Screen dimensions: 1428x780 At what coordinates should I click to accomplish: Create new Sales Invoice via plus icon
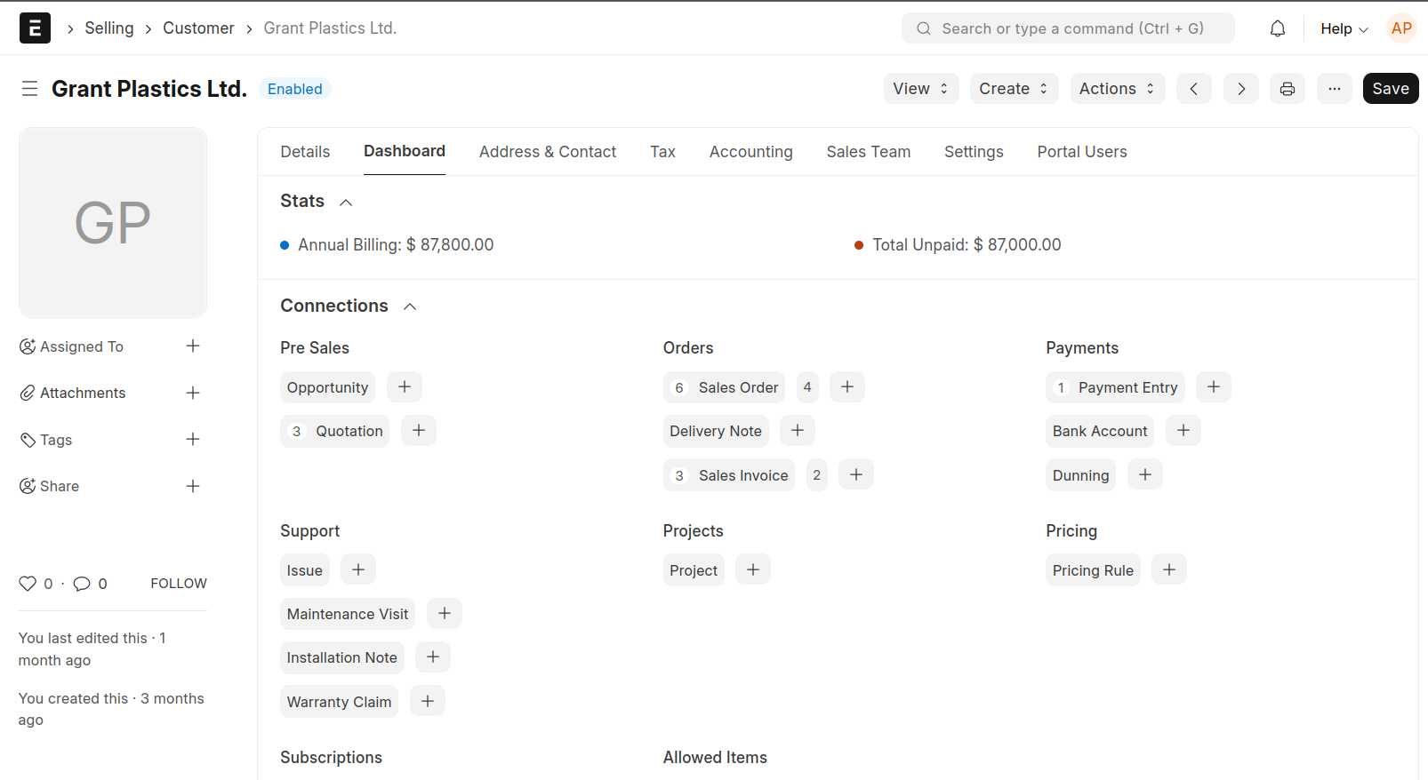(x=855, y=475)
